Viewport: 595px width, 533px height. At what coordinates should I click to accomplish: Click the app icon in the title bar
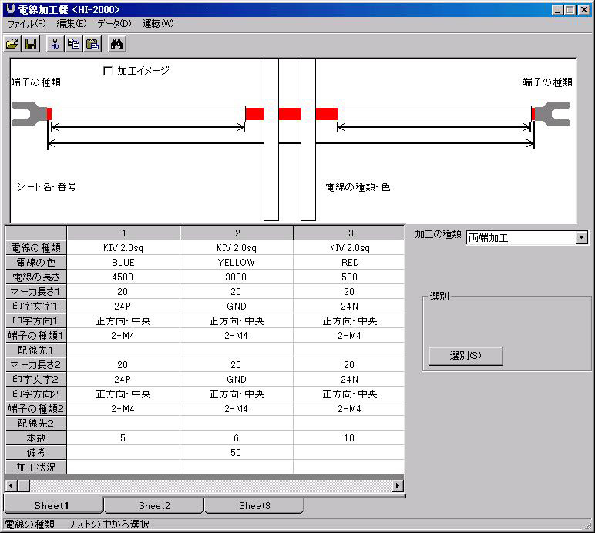tap(11, 9)
